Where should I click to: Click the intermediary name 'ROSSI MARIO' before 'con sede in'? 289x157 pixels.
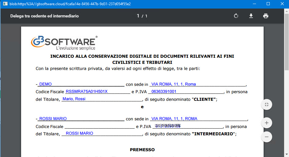pos(53,119)
